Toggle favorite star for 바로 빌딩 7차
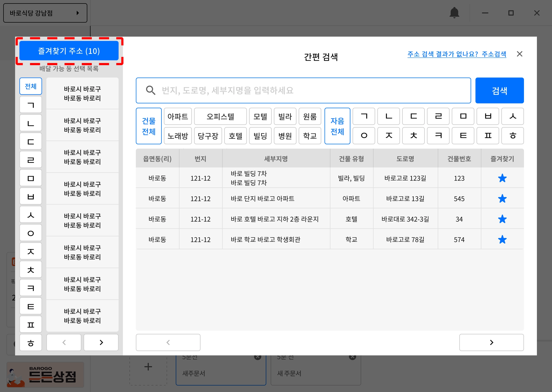Screen dimensions: 552x392 coord(502,178)
